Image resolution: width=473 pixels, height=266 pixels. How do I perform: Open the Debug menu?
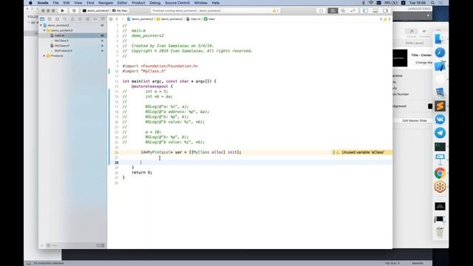click(x=155, y=3)
